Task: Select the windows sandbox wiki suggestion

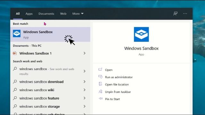Action: [x=50, y=90]
